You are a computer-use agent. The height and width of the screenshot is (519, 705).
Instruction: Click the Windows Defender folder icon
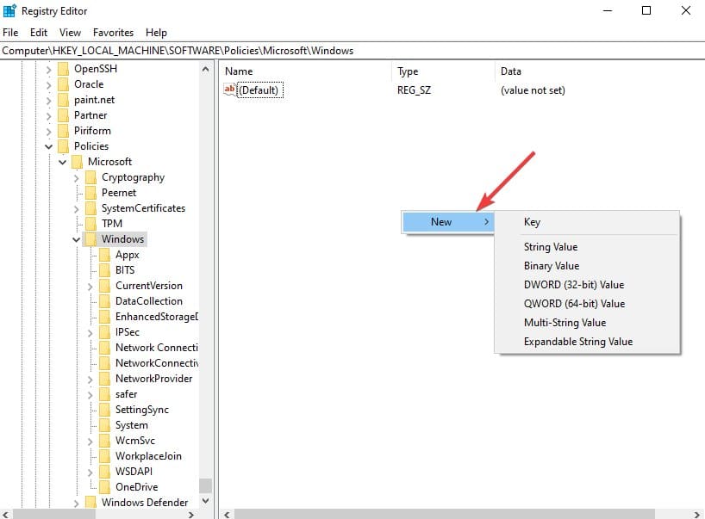pos(91,502)
